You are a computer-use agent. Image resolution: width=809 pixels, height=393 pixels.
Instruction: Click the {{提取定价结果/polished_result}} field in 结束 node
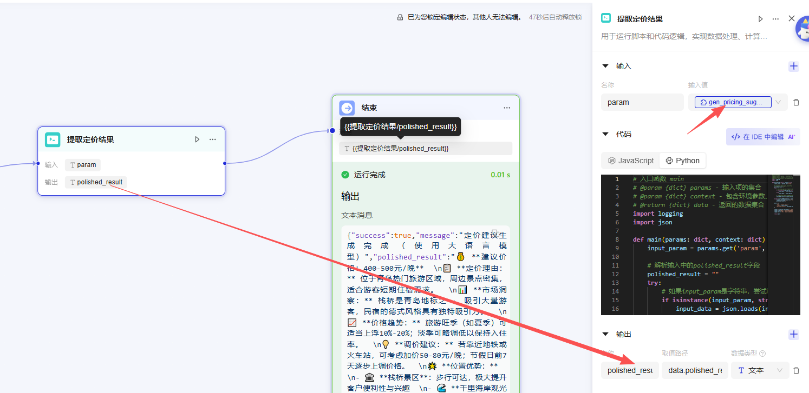(x=426, y=148)
